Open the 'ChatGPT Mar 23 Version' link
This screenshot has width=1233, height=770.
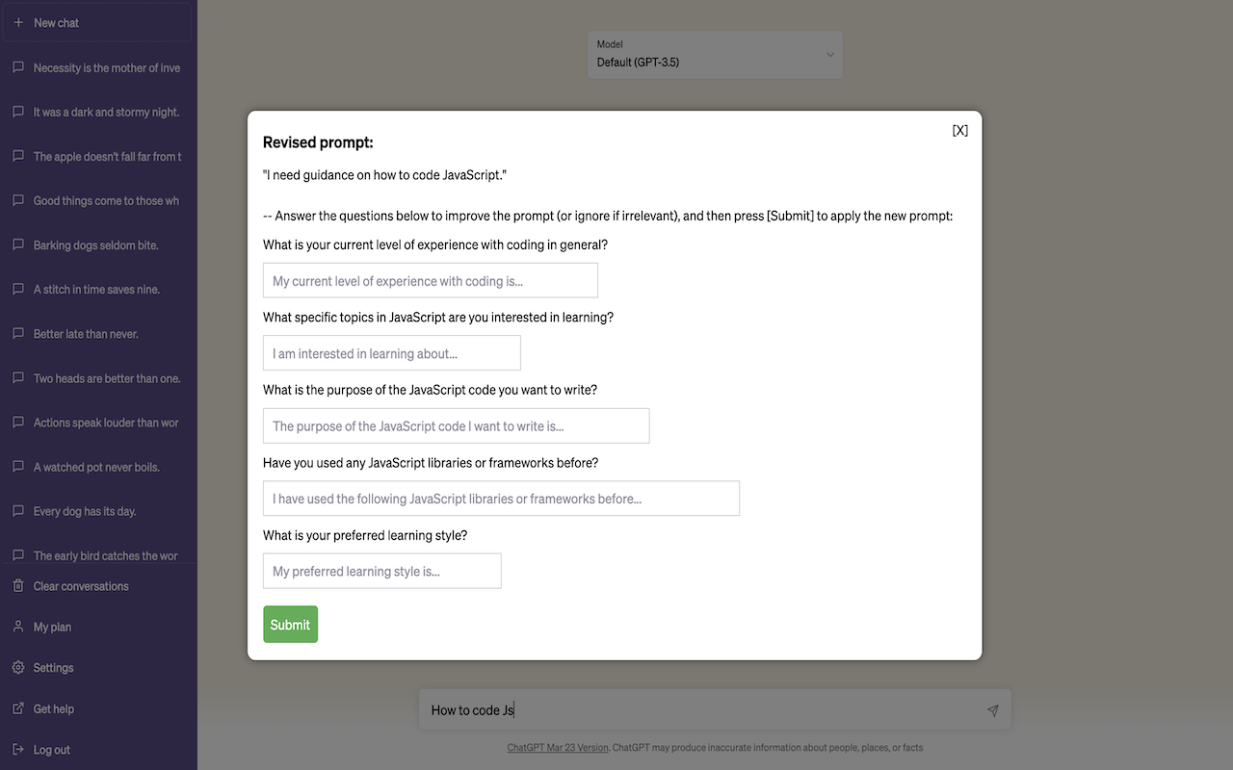pyautogui.click(x=557, y=747)
